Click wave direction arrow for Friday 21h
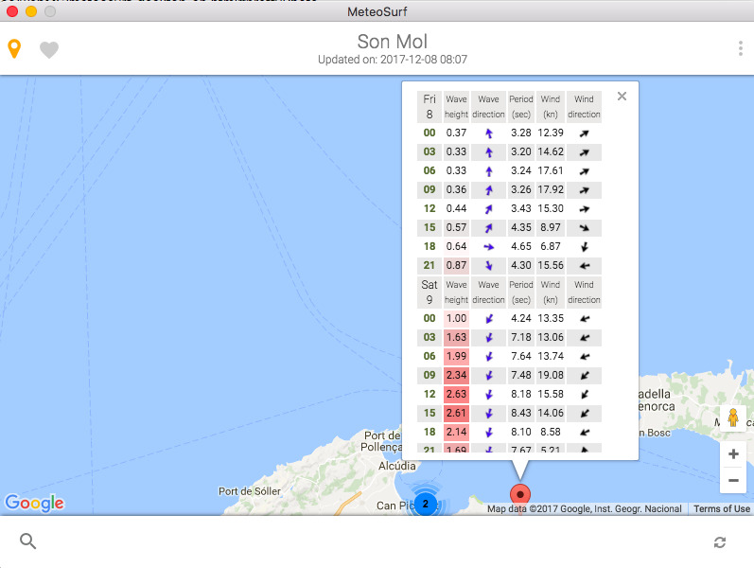This screenshot has width=754, height=568. (488, 266)
